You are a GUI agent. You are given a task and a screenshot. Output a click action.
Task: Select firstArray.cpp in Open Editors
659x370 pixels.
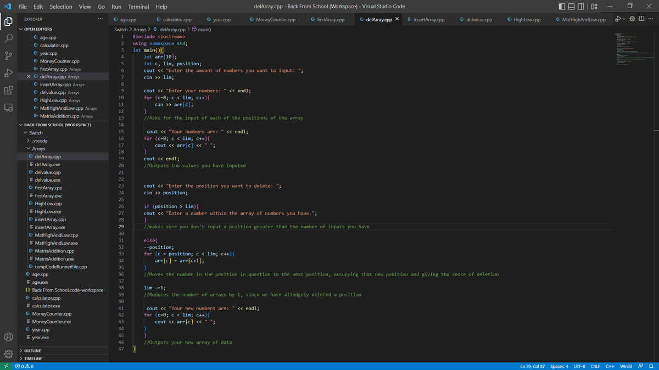point(53,69)
